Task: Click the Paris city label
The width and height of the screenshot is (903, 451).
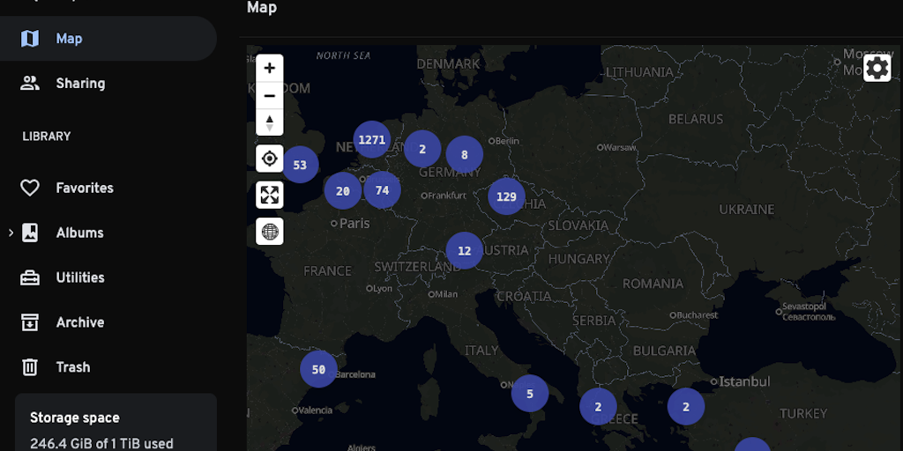Action: (x=354, y=223)
